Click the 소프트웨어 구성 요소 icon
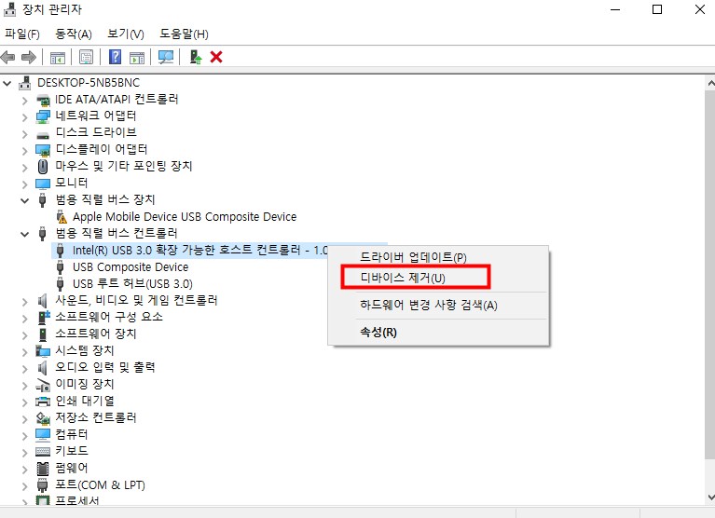Viewport: 715px width, 518px height. click(43, 317)
